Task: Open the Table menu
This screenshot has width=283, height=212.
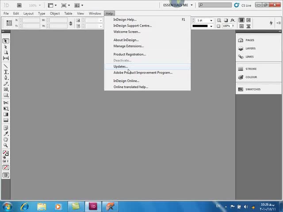Action: (68, 14)
